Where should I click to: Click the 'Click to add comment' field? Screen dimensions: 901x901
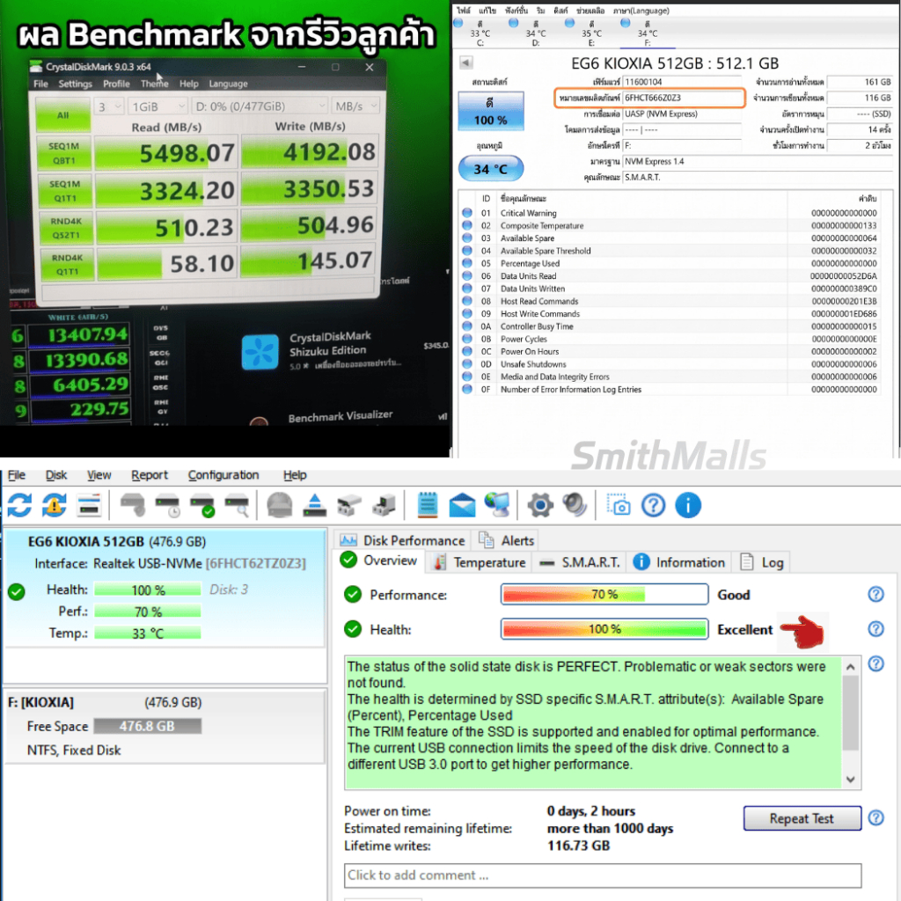coord(603,875)
